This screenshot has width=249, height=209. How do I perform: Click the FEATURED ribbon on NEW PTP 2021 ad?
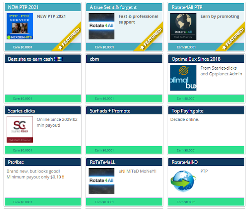click(70, 38)
